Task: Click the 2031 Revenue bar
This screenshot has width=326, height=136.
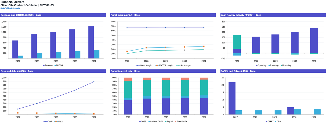Action: pyautogui.click(x=91, y=42)
